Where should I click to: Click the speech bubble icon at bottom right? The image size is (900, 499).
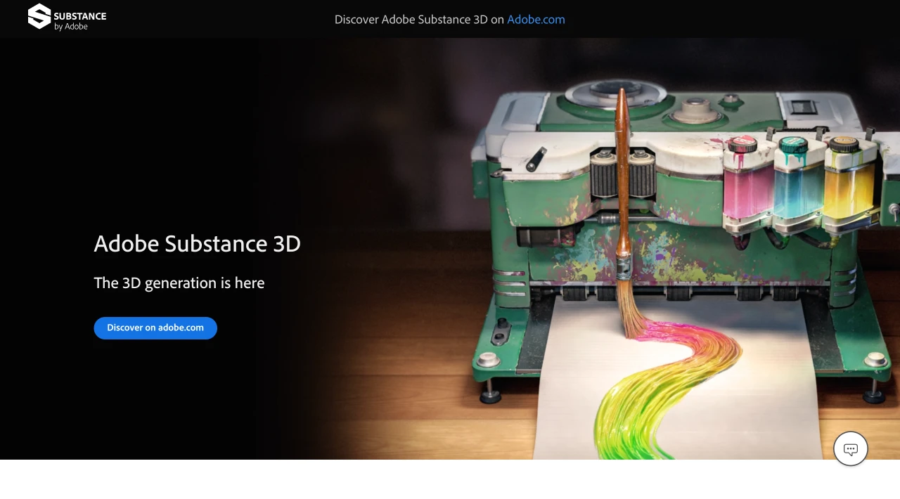850,448
